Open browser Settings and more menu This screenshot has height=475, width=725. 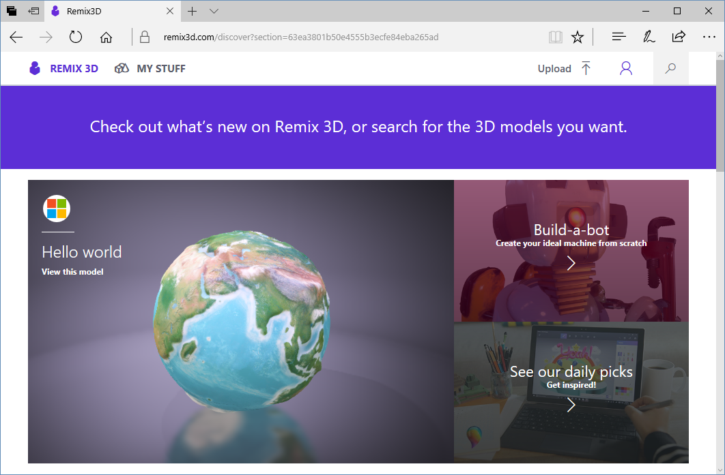709,37
